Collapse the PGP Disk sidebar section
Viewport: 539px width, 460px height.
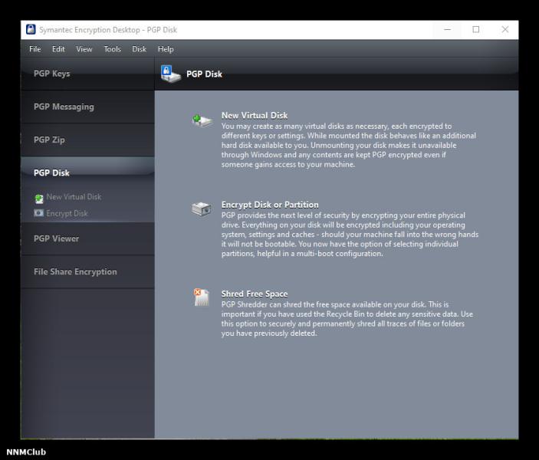[87, 172]
